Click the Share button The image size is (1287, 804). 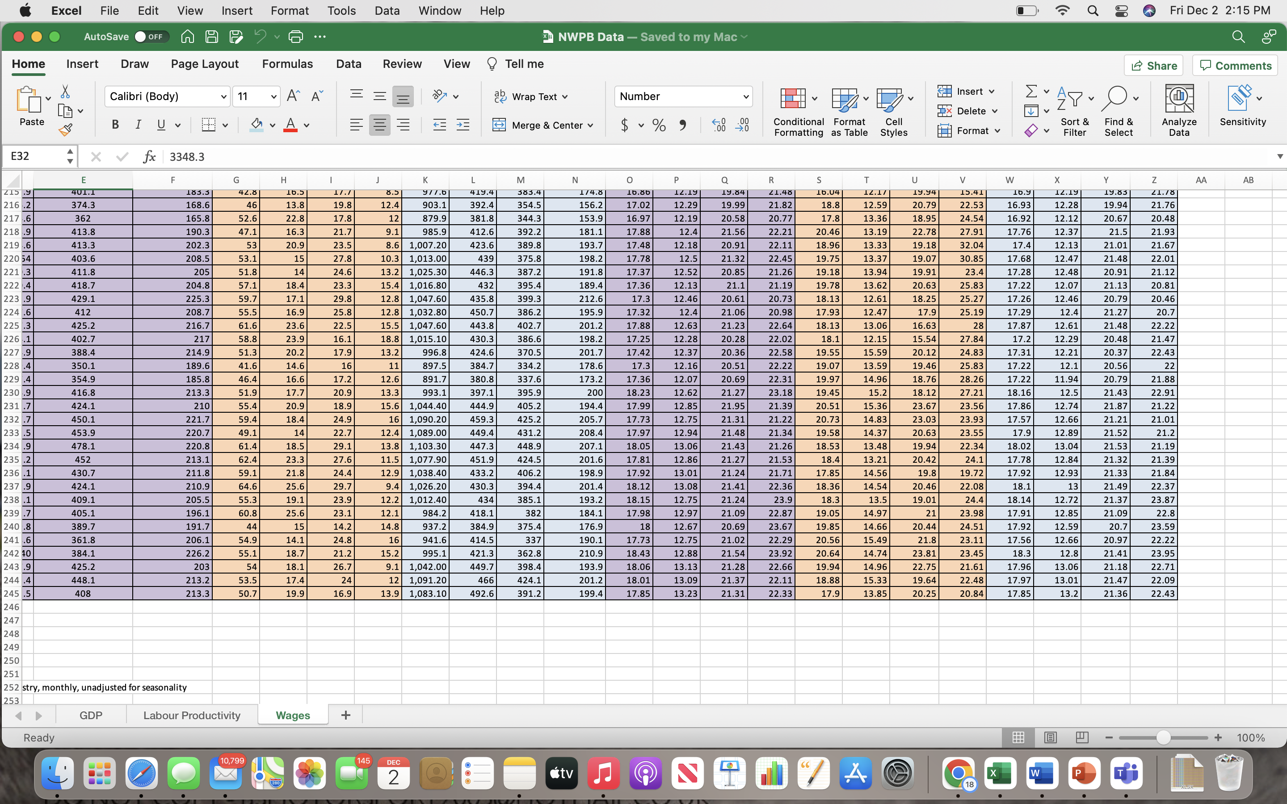pyautogui.click(x=1153, y=65)
